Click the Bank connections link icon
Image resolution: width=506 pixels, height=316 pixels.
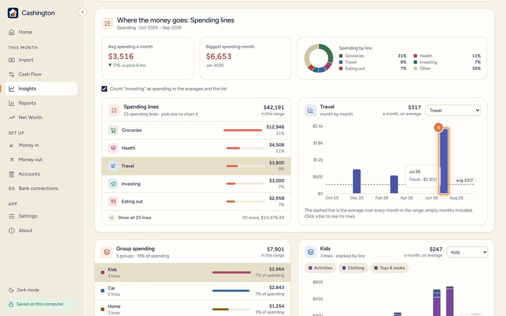pos(12,189)
